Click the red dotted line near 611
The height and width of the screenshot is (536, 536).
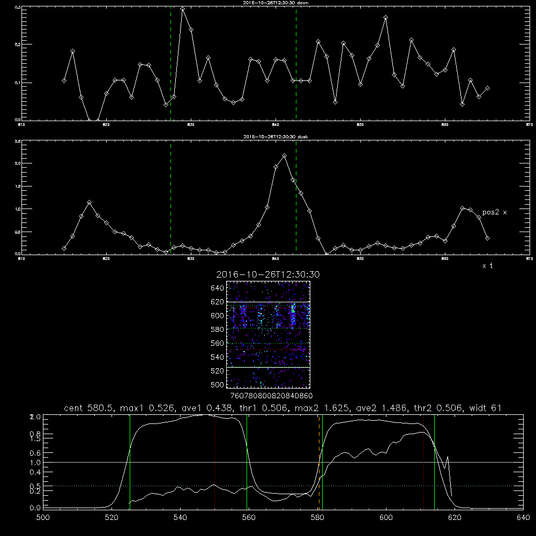(423, 462)
